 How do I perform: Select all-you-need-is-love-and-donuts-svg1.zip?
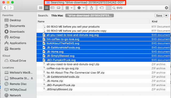pos(103,64)
